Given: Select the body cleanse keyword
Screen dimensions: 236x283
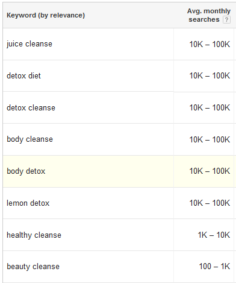Looking at the screenshot, I should (x=29, y=139).
